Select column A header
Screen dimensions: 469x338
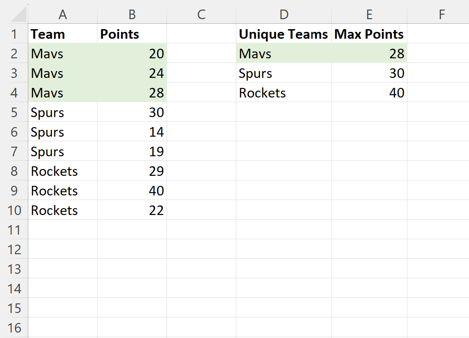click(x=63, y=15)
